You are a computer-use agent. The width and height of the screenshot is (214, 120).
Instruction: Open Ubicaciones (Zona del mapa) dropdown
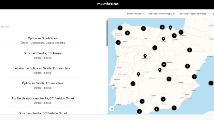tap(193, 14)
